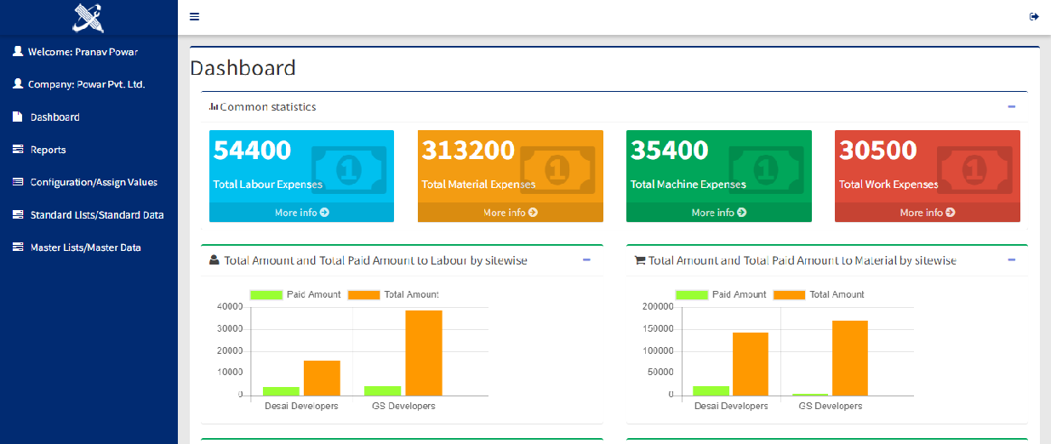1051x444 pixels.
Task: Click the logout icon at top right
Action: pos(1034,17)
